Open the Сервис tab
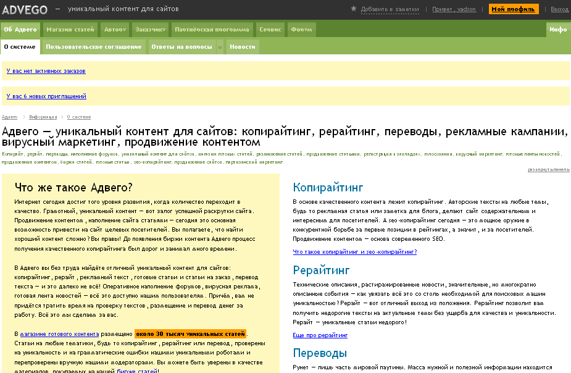Viewport: 571px width, 373px height. pyautogui.click(x=270, y=30)
